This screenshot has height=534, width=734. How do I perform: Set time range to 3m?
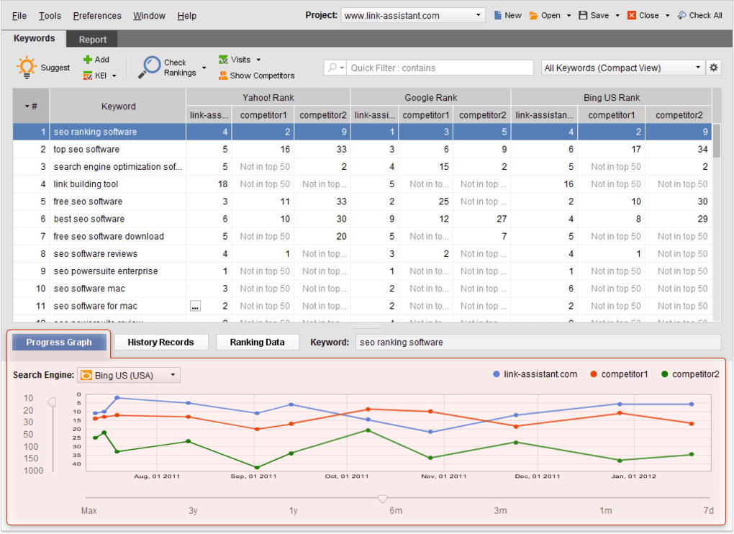pyautogui.click(x=500, y=510)
